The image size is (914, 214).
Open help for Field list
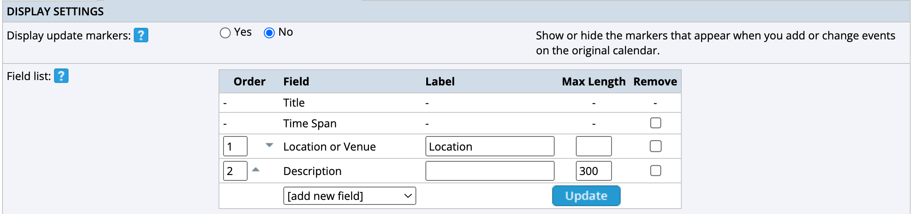coord(61,76)
